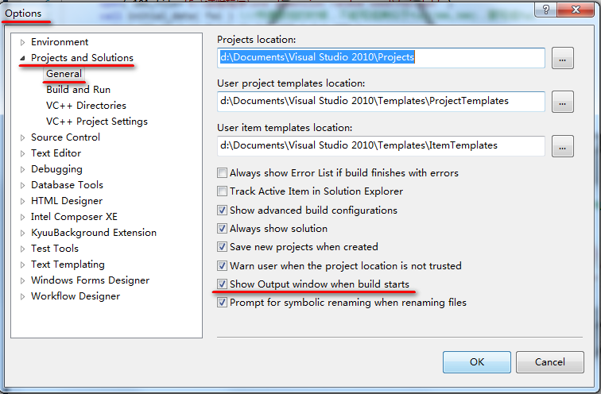601x394 pixels.
Task: Collapse the Projects and Solutions node
Action: [x=23, y=58]
